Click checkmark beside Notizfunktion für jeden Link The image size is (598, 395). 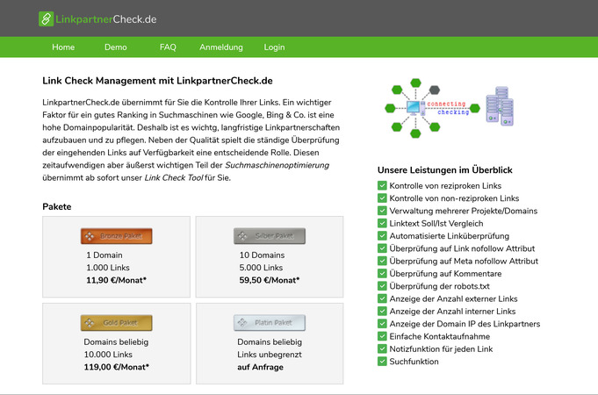[382, 348]
